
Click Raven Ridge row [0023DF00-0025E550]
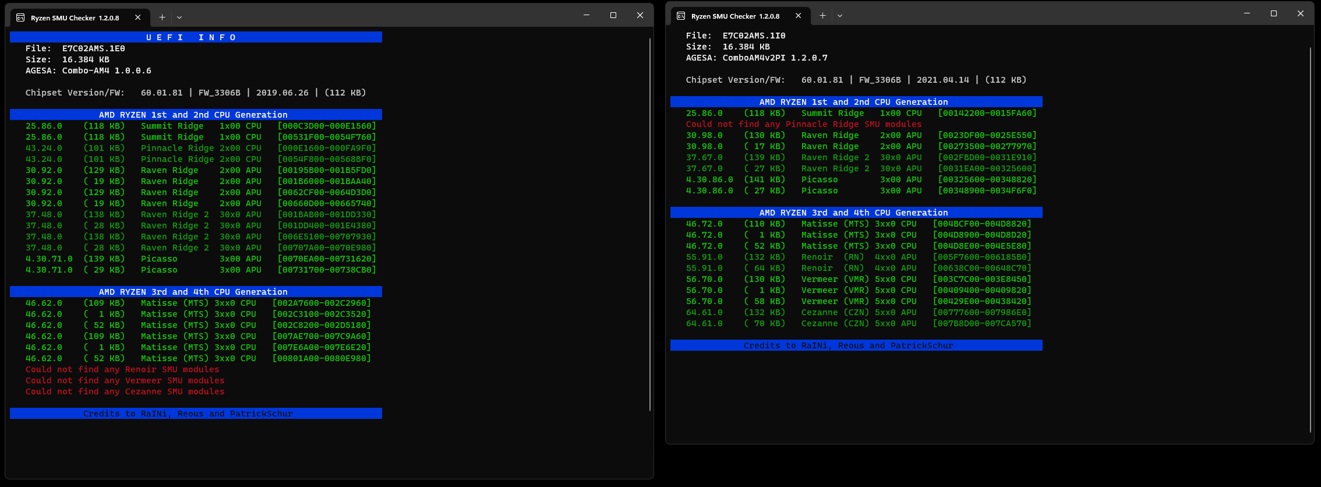tap(861, 135)
